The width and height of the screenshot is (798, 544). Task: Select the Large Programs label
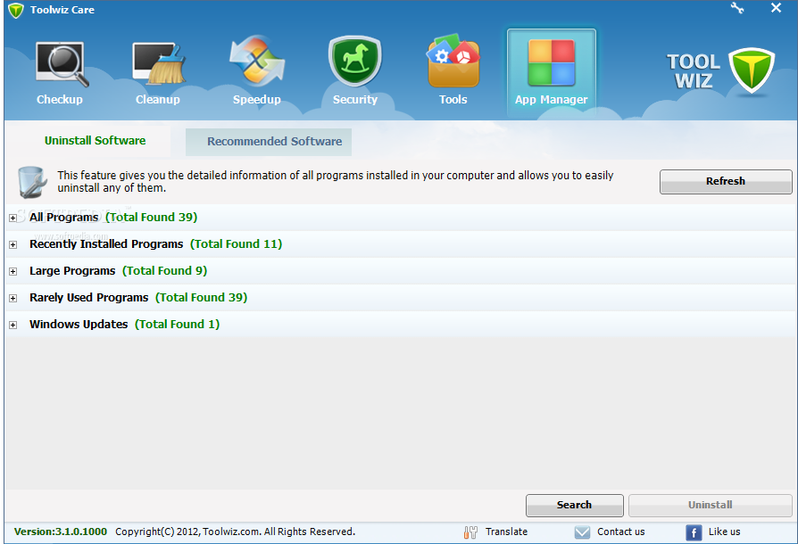[x=72, y=271]
